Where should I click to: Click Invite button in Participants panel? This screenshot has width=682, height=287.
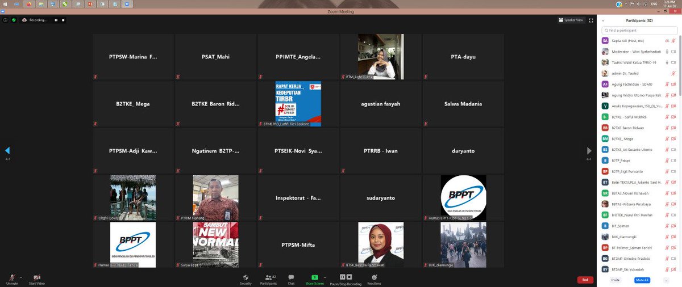pyautogui.click(x=616, y=280)
